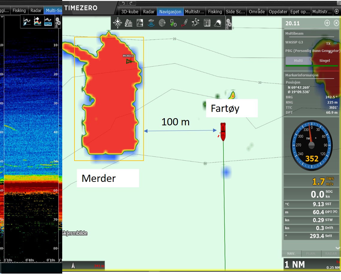Screen dimensions: 341x280
Task: Open the route planning flags icon
Action: click(196, 23)
